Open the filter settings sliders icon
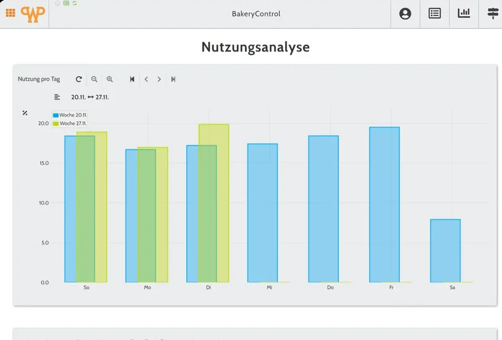 pos(493,13)
